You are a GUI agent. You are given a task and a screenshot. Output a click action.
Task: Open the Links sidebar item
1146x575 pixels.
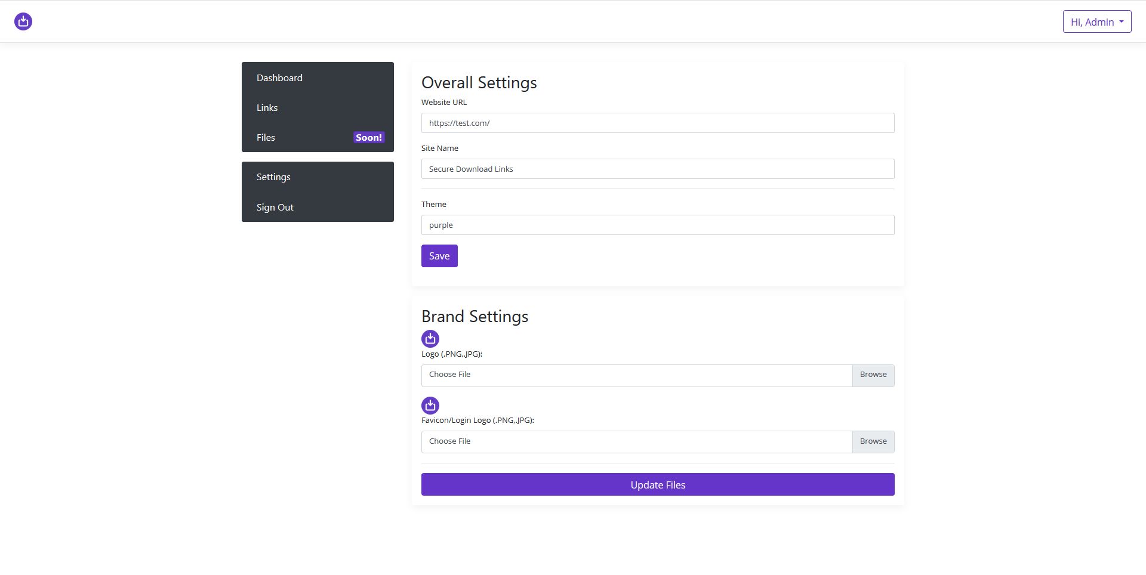[x=267, y=108]
